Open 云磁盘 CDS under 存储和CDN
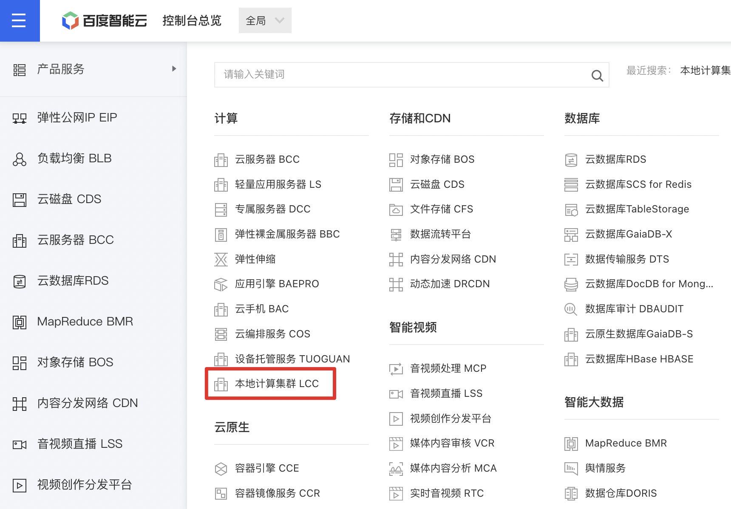Screen dimensions: 731x509 437,184
